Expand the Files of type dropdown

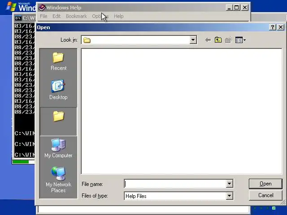(x=229, y=196)
